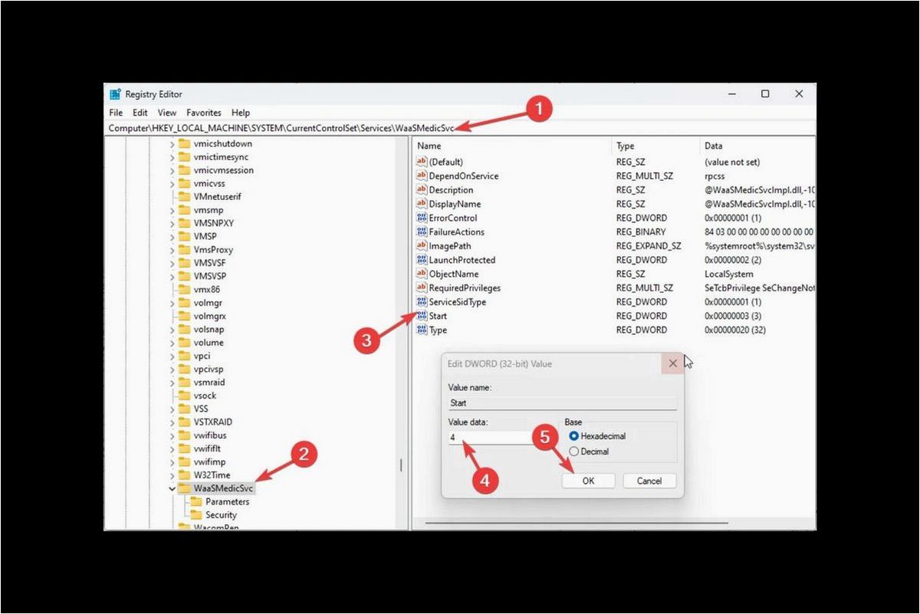Expand the vmicshutdown key
The image size is (920, 614).
point(172,143)
